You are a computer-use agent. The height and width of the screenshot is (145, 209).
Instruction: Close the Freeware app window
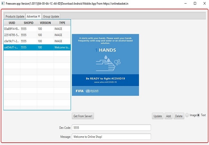click(x=204, y=4)
